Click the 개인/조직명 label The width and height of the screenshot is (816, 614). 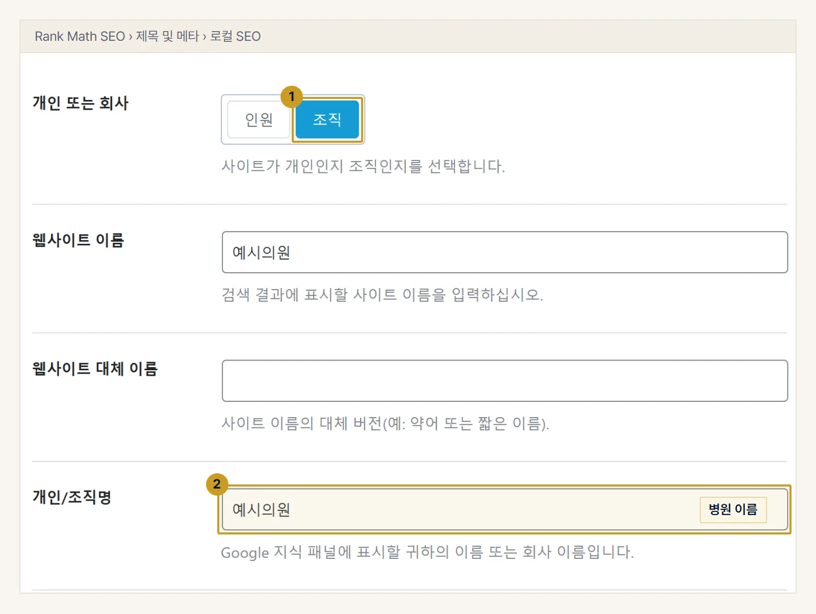coord(72,497)
